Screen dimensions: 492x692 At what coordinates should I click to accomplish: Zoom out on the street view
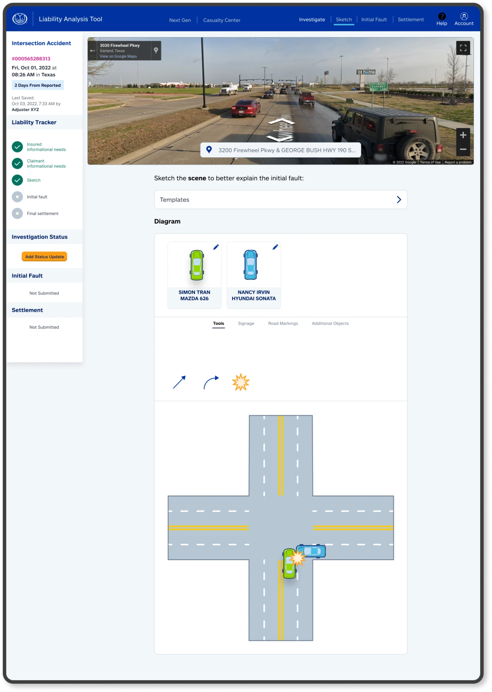click(463, 149)
